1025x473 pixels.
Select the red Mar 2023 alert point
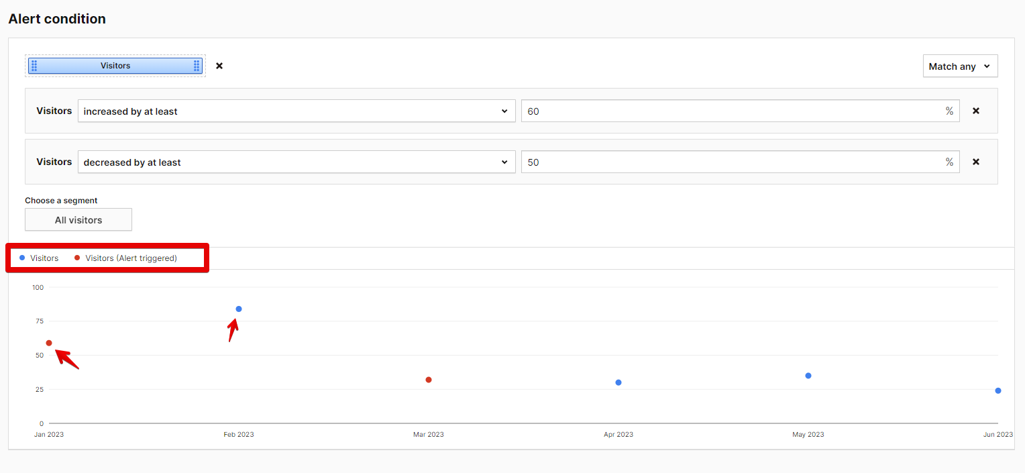[429, 380]
